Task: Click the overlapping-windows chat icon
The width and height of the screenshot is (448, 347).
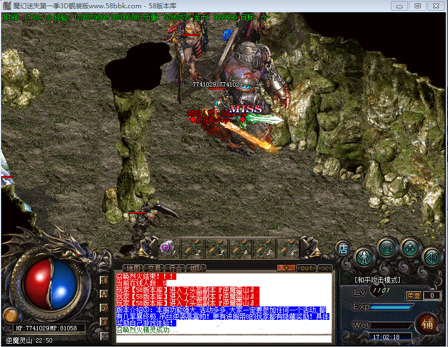Action: click(104, 308)
